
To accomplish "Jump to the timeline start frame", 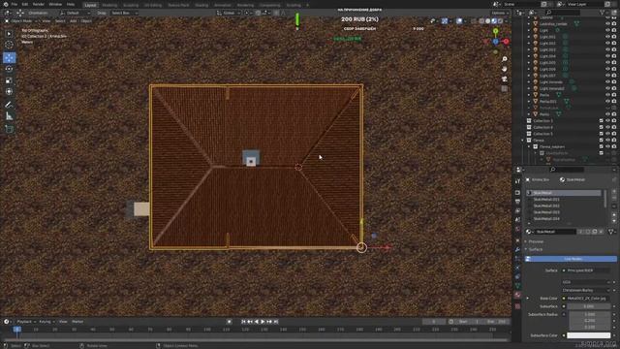I will [x=243, y=322].
